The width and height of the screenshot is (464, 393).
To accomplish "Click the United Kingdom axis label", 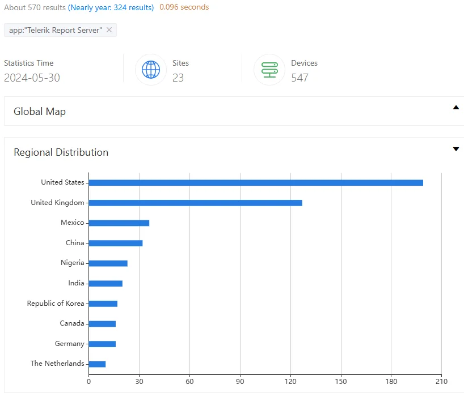I will pyautogui.click(x=57, y=202).
